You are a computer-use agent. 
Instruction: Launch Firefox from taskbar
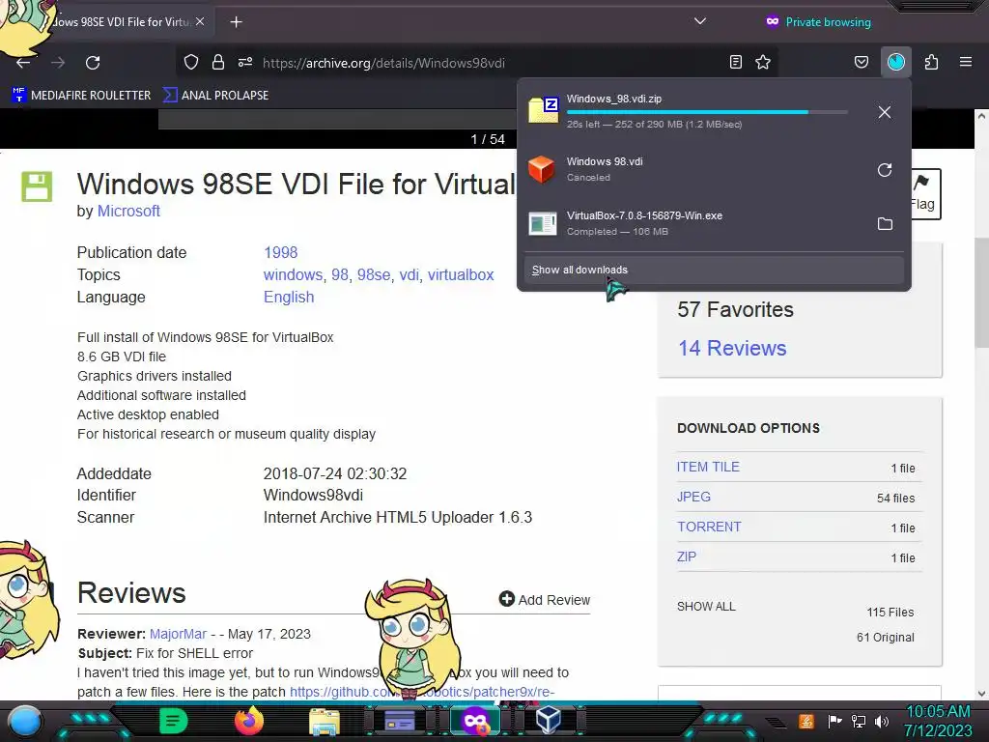(x=248, y=721)
